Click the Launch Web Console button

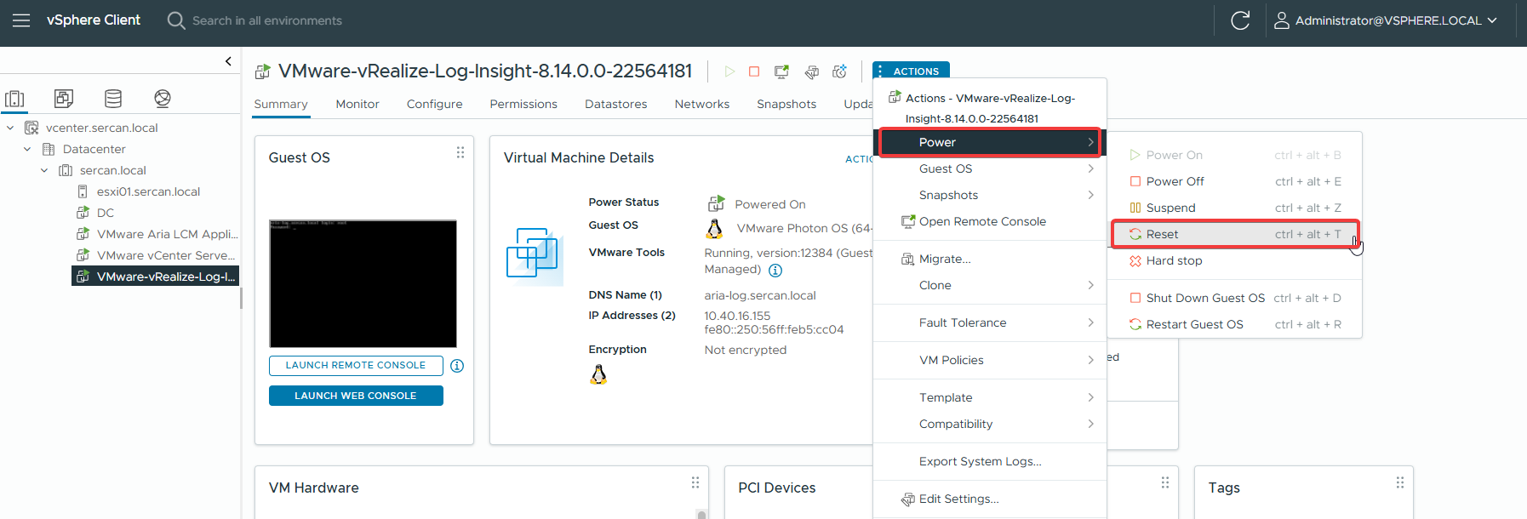coord(356,396)
